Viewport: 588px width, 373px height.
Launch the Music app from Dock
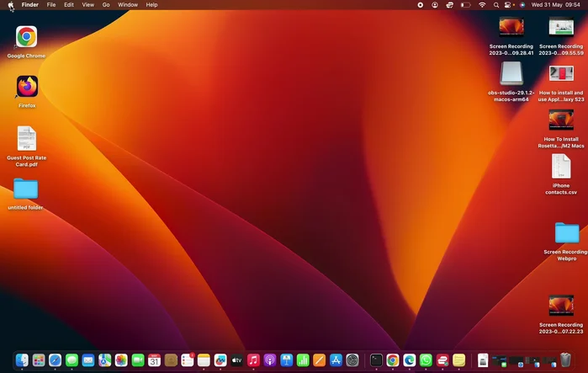pyautogui.click(x=253, y=360)
